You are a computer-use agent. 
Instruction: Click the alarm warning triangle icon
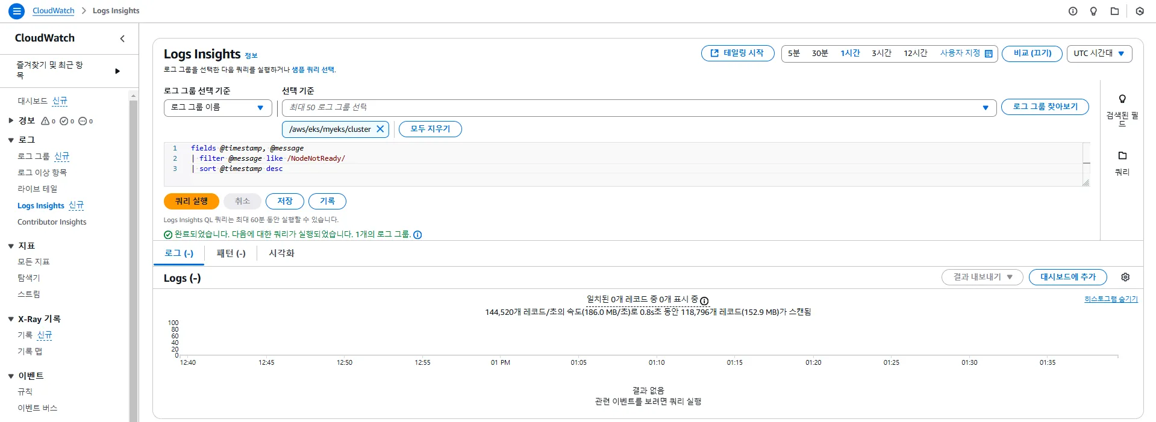pyautogui.click(x=45, y=121)
